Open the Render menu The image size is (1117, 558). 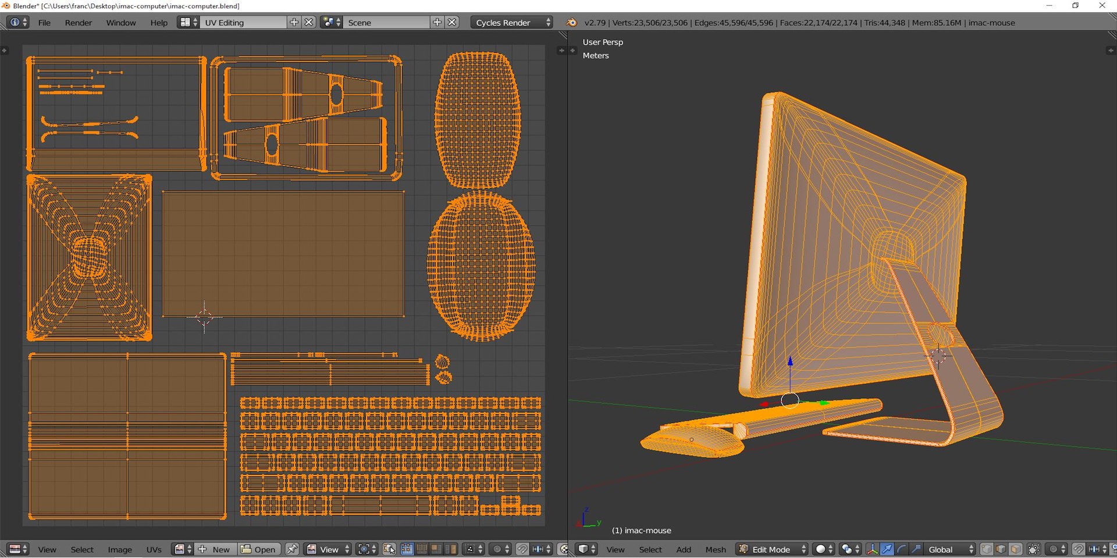tap(79, 23)
